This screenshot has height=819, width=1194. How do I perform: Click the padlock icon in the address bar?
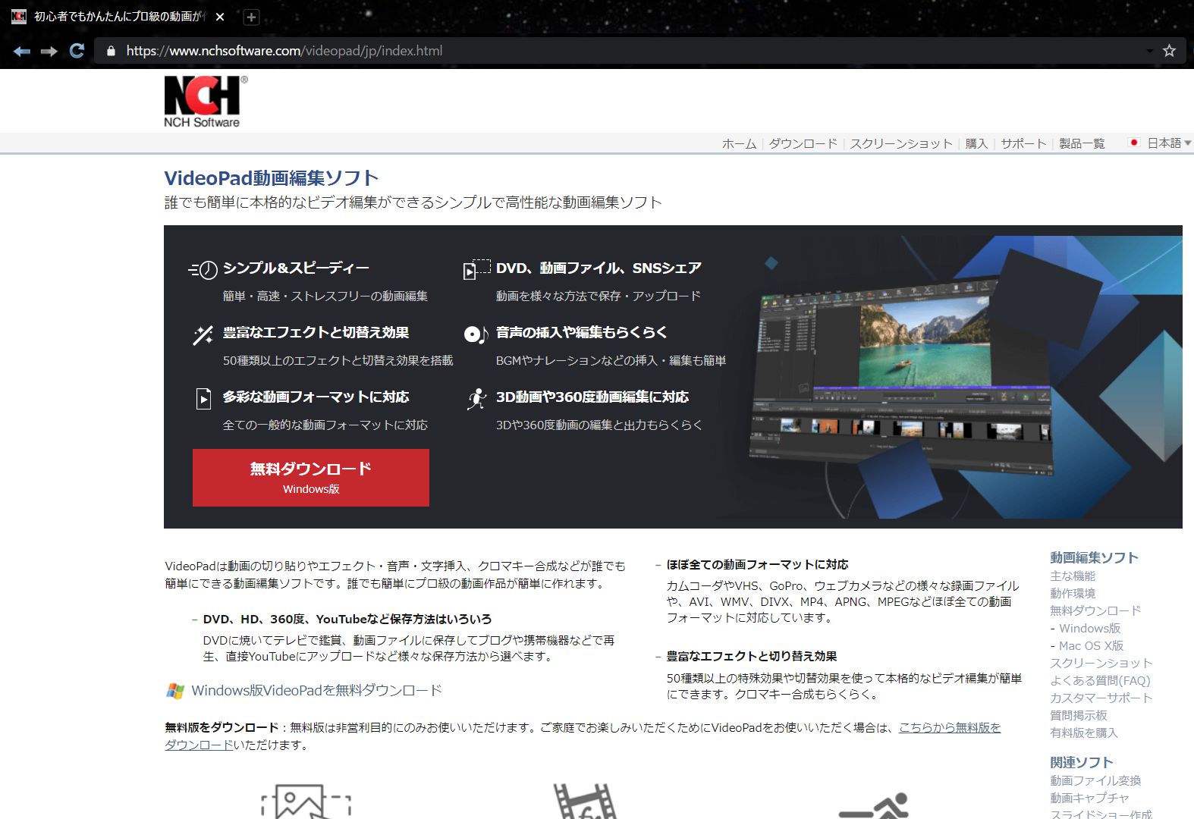tap(111, 51)
